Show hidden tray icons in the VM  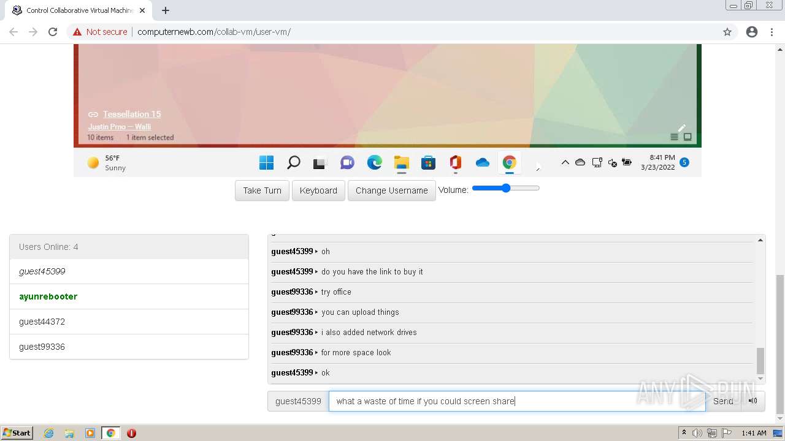tap(565, 162)
